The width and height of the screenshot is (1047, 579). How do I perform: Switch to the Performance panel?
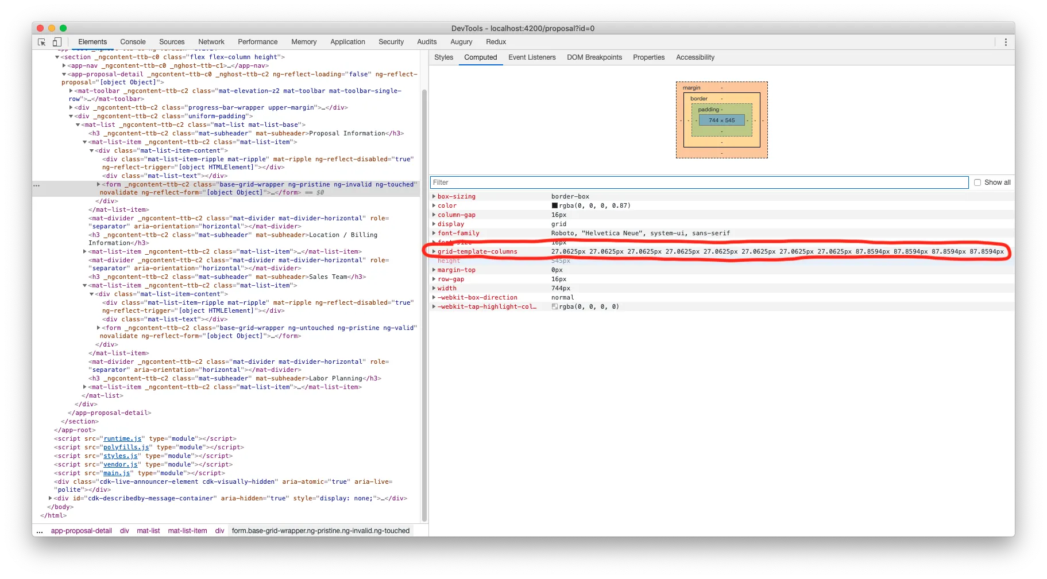(258, 42)
